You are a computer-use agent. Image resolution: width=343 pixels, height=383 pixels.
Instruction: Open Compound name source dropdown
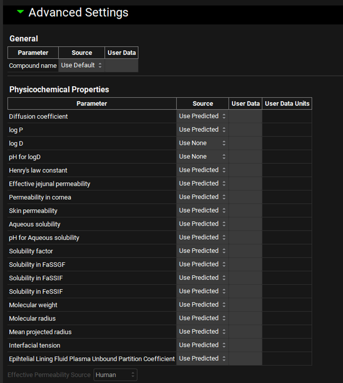81,66
